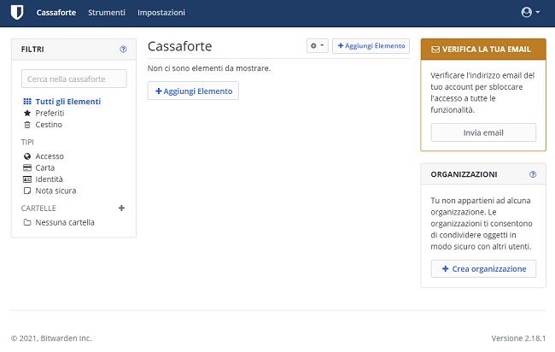Viewport: 555px width, 352px height.
Task: Click the 'Non ci sono elementi da mostrare.' message
Action: tap(209, 68)
